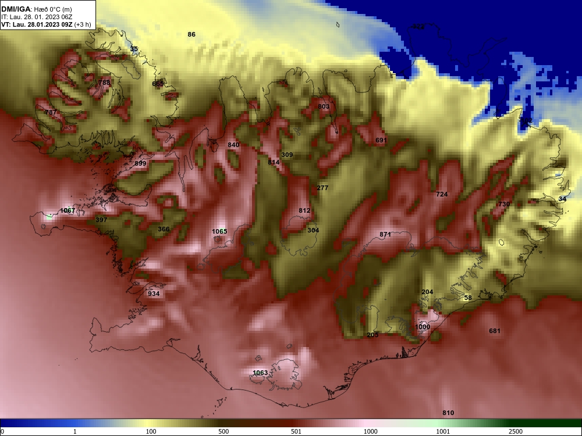Select the 1000 value on the map
Viewport: 582px width, 436px height.
(x=423, y=327)
